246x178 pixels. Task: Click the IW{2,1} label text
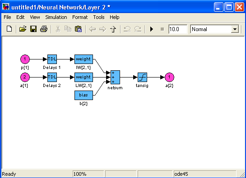pos(84,68)
